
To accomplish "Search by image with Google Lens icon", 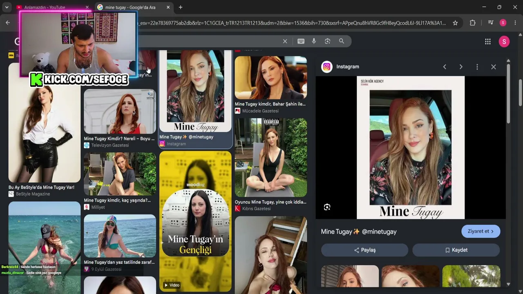I will (327, 41).
